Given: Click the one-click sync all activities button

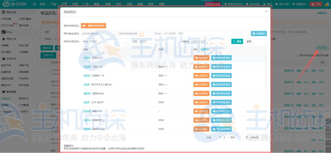Looking at the screenshot, I should click(93, 26).
